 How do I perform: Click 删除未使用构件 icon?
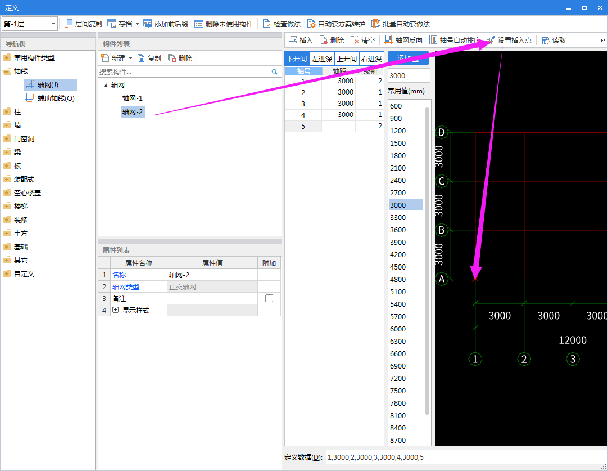click(x=198, y=24)
